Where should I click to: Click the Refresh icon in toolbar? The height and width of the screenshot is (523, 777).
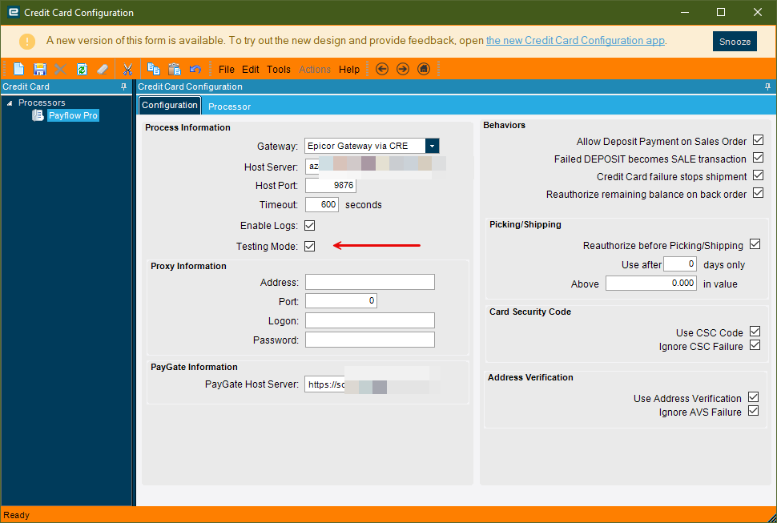point(82,70)
